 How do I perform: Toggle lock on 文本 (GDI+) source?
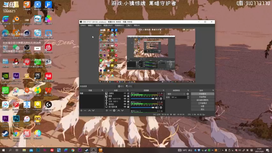click(128, 101)
